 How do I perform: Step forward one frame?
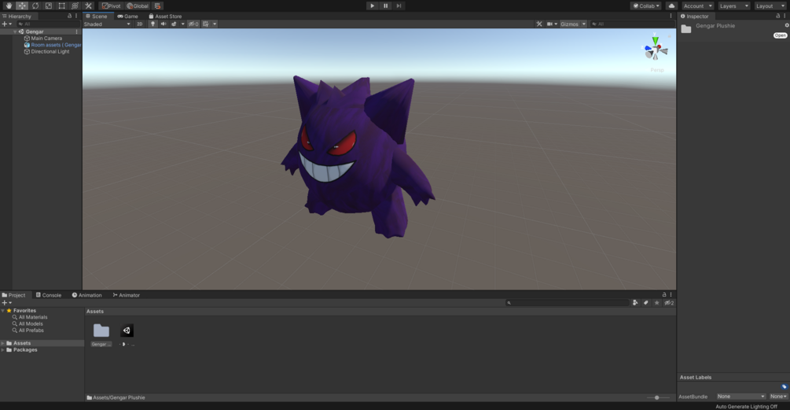(399, 6)
